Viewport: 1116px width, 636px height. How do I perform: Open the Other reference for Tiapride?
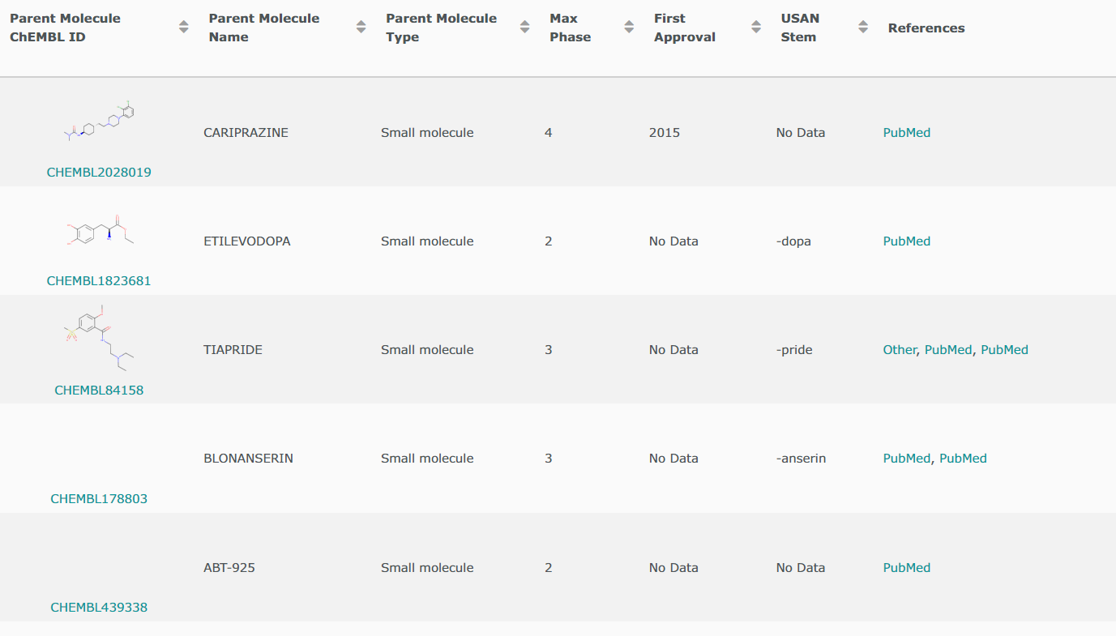point(900,350)
